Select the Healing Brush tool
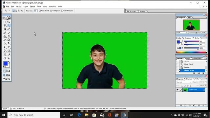 tap(5, 33)
